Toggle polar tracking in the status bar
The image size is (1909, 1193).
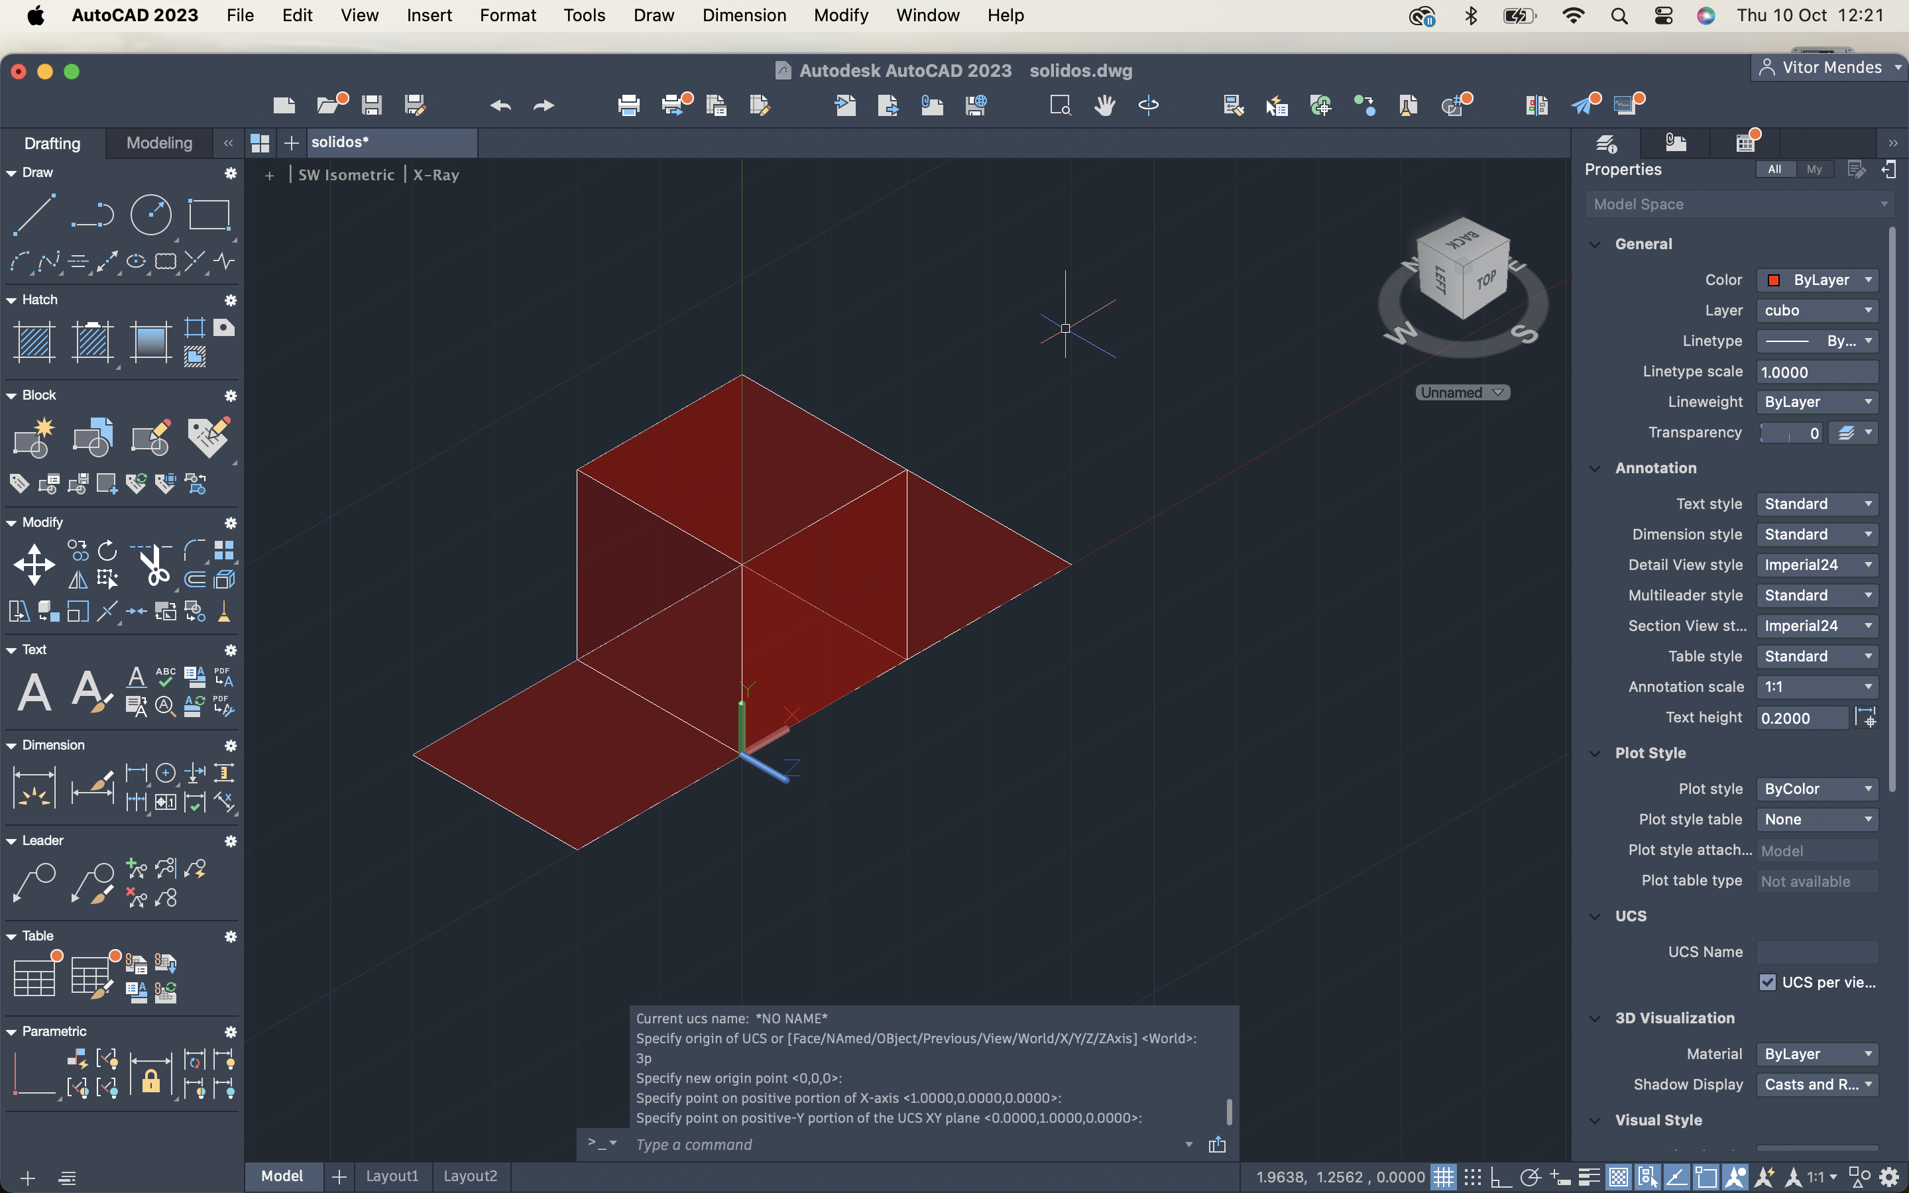click(x=1531, y=1176)
